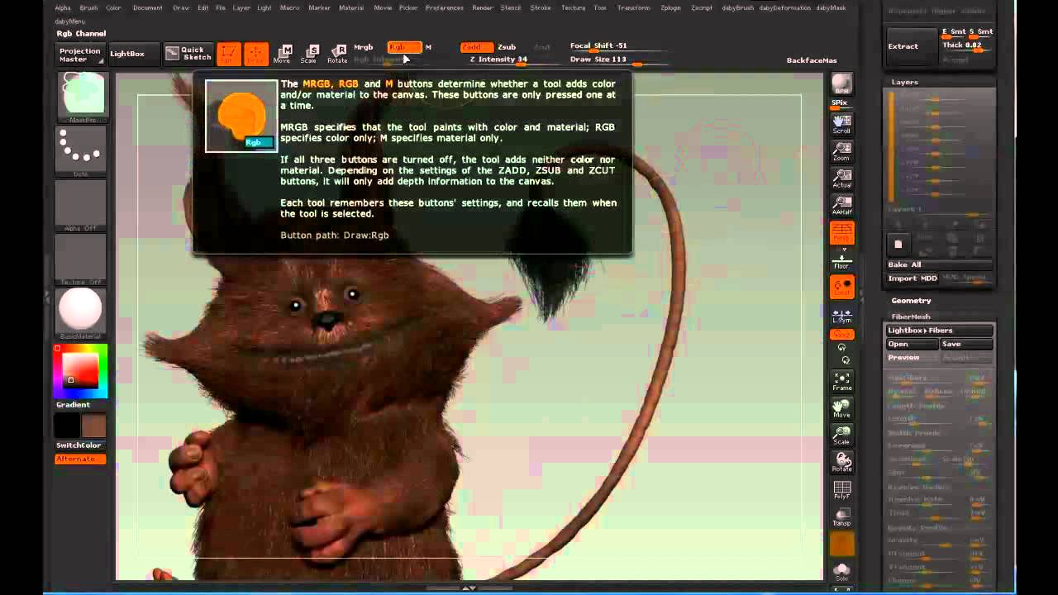The image size is (1058, 595).
Task: Click the Actual size icon
Action: [x=841, y=178]
